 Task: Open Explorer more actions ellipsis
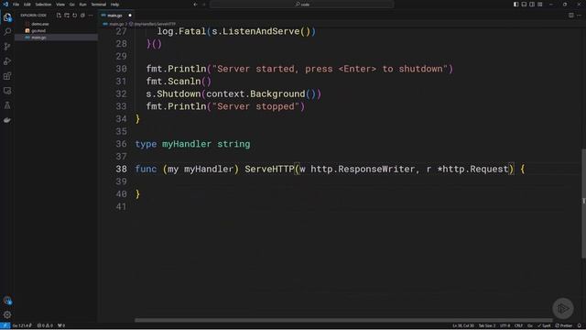(91, 16)
